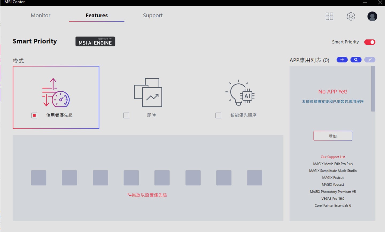This screenshot has height=232, width=385.
Task: Toggle the Smart Priority switch off
Action: click(x=370, y=42)
